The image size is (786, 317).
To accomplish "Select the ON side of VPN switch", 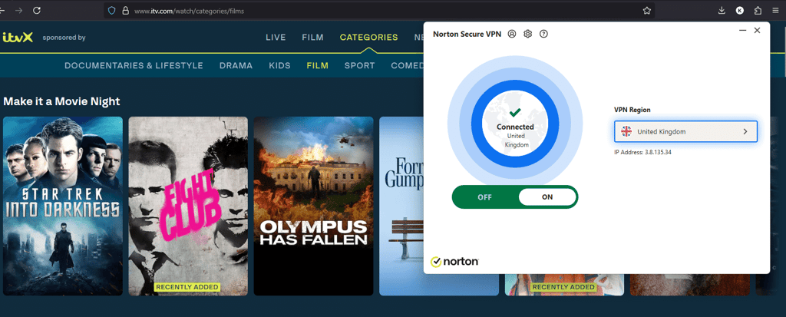I will 547,197.
